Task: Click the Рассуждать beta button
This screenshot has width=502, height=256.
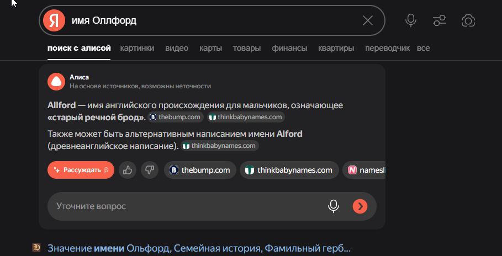Action: point(81,170)
